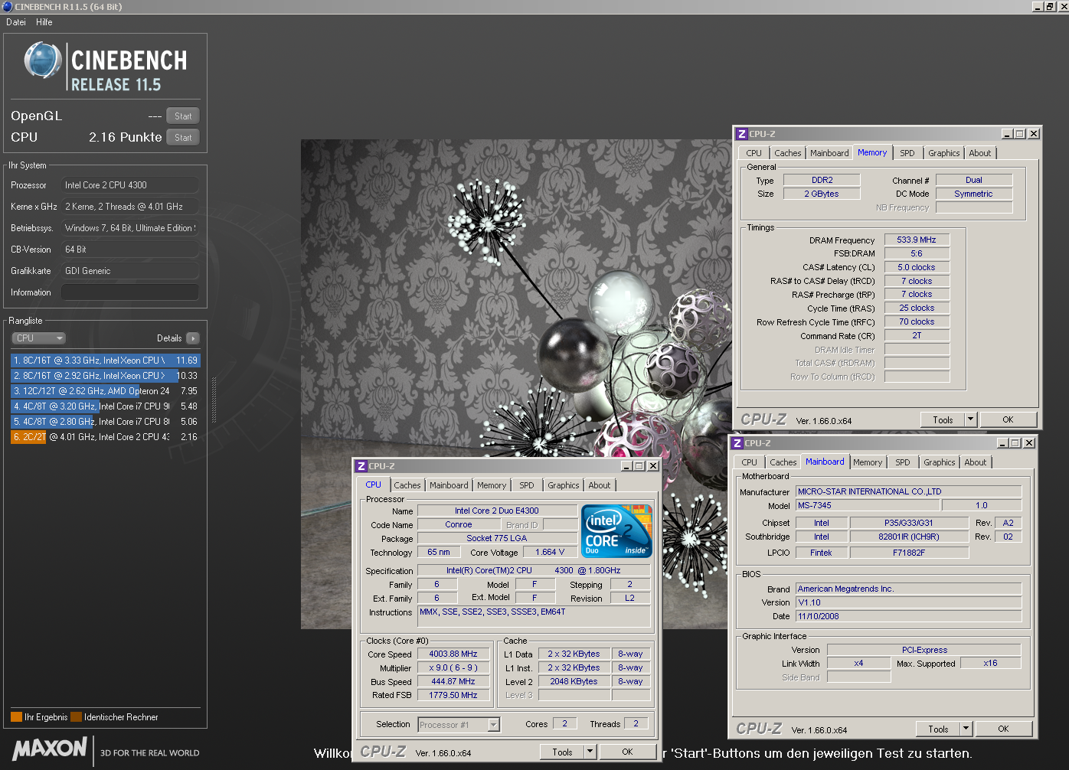
Task: Click Tools button in CPU tab CPU-Z window
Action: tap(562, 752)
